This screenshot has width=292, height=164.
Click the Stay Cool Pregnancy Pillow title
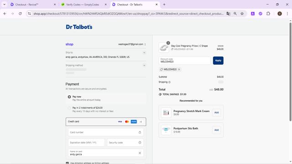pos(189,46)
